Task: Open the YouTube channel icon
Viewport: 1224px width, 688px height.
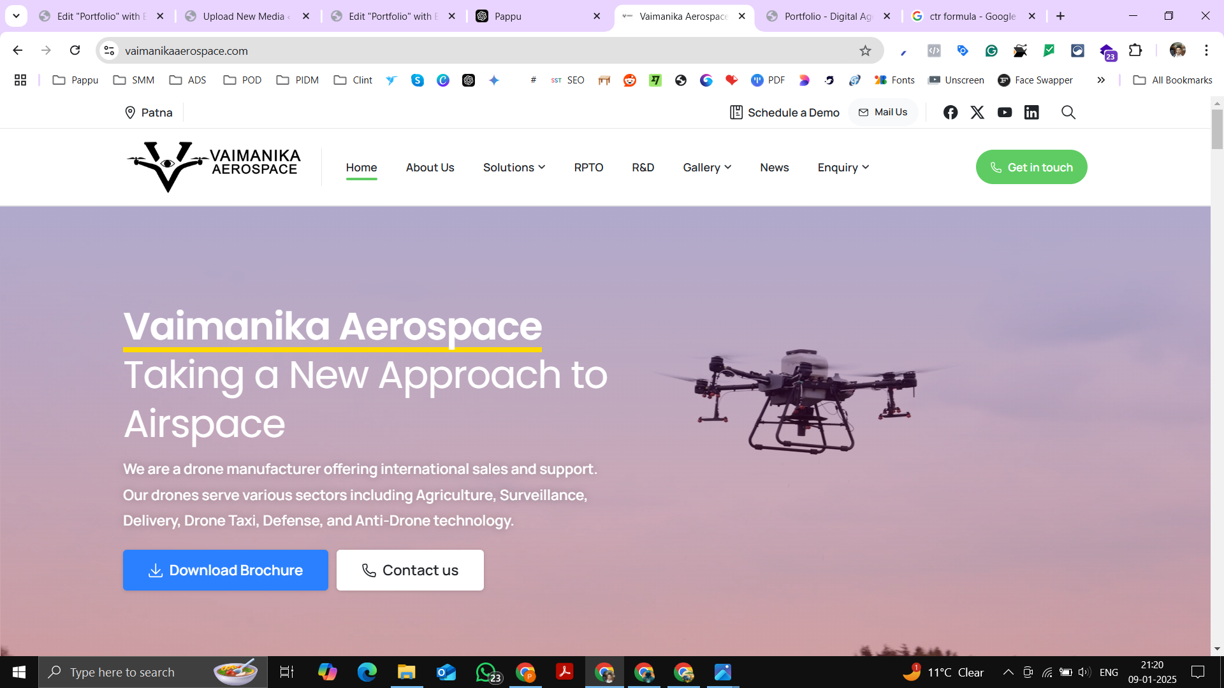Action: tap(1005, 113)
